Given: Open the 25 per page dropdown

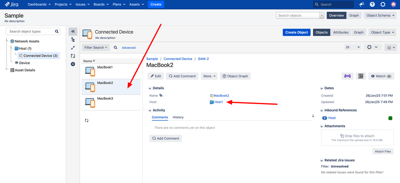Looking at the screenshot, I should 353,47.
